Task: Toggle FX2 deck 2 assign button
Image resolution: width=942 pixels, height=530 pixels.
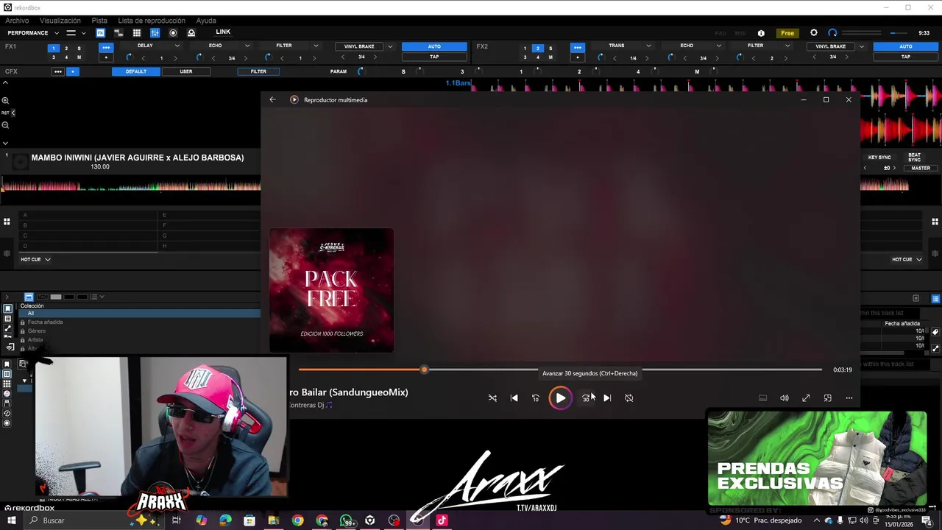Action: coord(537,49)
